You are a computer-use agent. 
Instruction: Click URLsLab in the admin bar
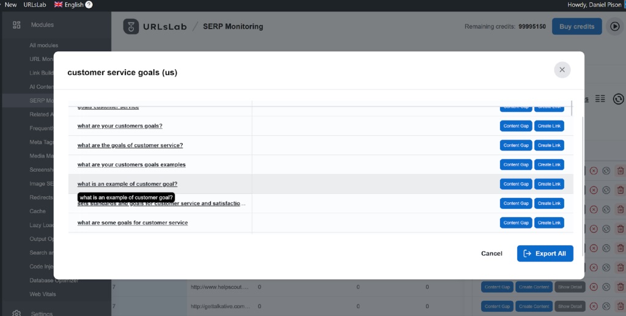pyautogui.click(x=35, y=5)
